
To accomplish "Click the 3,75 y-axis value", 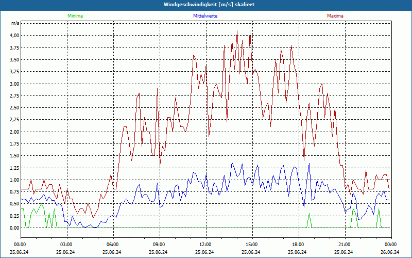I will [14, 47].
